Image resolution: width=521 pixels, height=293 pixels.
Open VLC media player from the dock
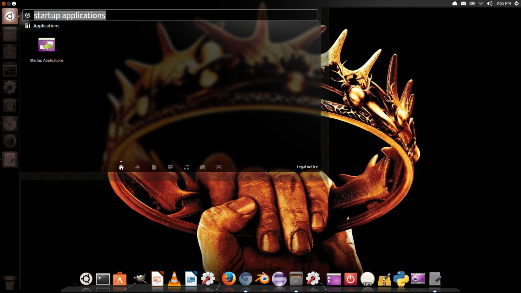175,279
